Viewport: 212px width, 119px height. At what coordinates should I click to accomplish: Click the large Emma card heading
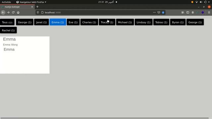pos(9,39)
